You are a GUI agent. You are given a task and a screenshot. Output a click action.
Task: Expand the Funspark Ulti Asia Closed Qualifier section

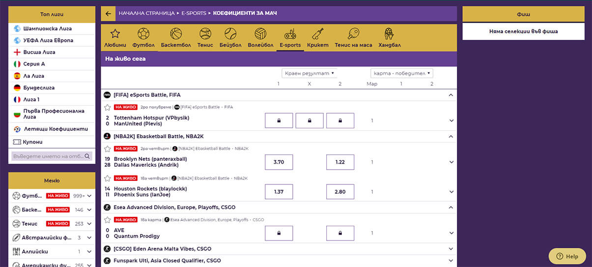(x=451, y=261)
